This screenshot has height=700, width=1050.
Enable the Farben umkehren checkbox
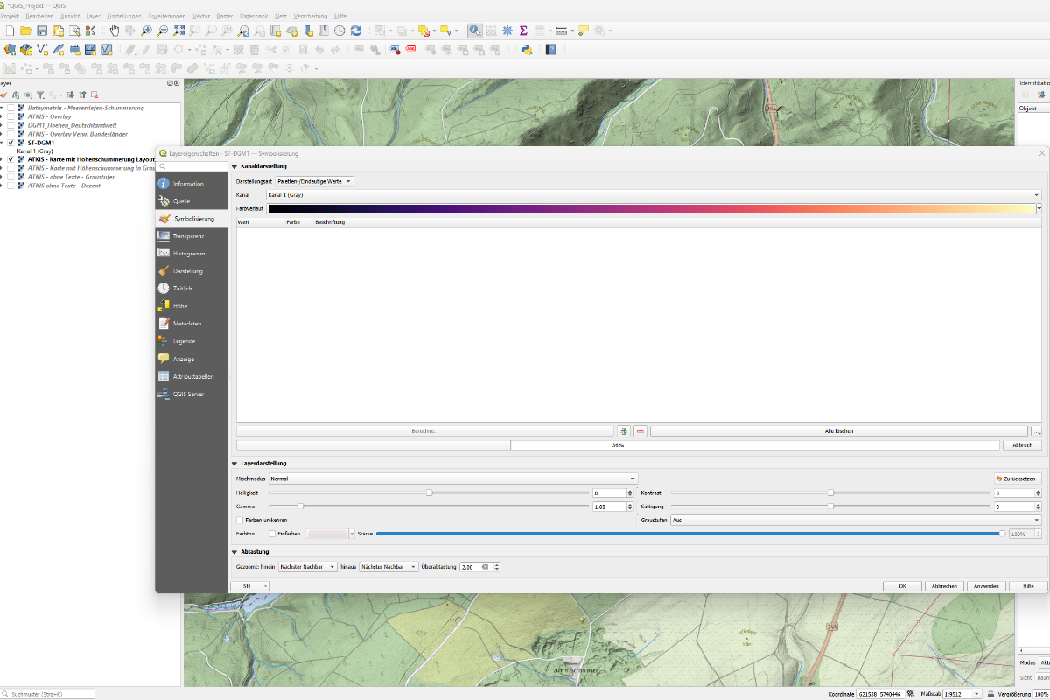pos(239,520)
